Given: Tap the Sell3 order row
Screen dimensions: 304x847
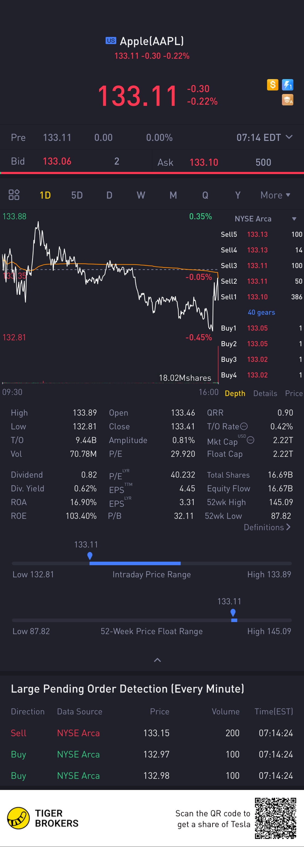Looking at the screenshot, I should [261, 266].
